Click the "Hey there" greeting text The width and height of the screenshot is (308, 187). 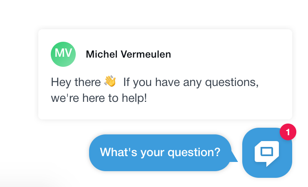[75, 82]
